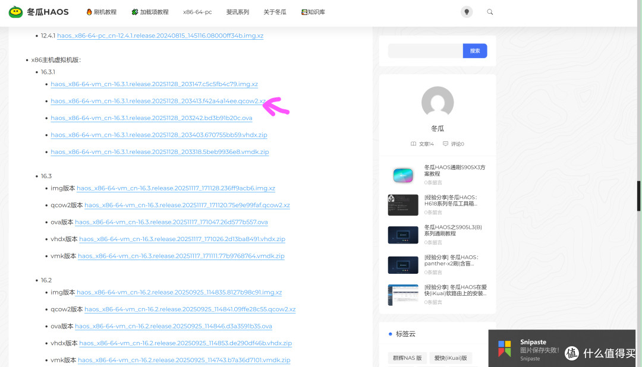
Task: Open 冬瓜HAOS之S905L3(B)系列通刷教程 title
Action: click(x=453, y=230)
